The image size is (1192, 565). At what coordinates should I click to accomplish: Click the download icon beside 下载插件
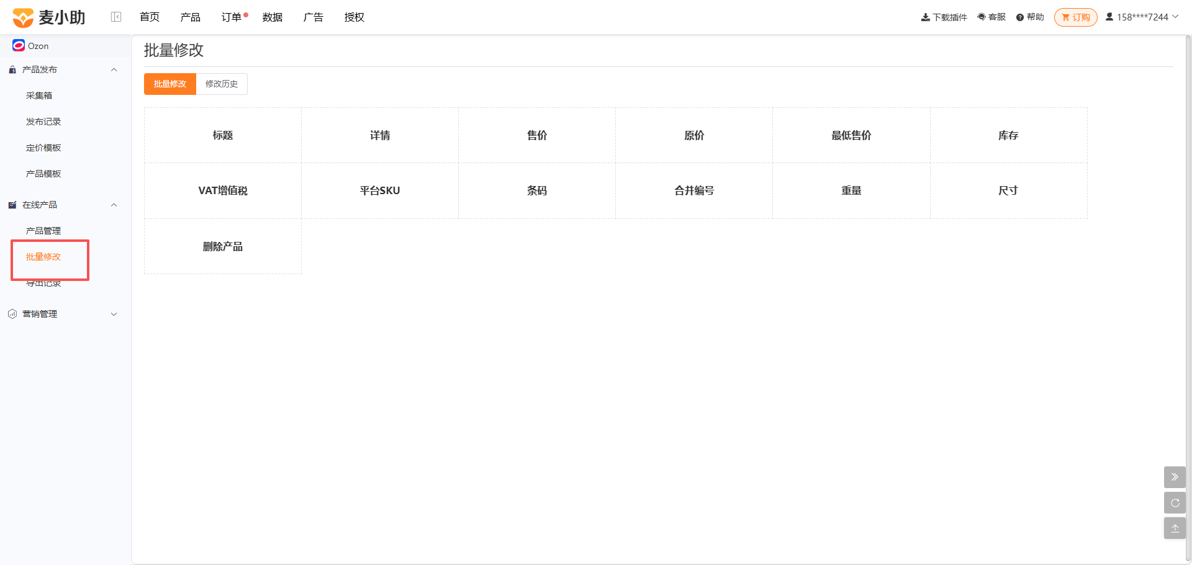tap(925, 17)
